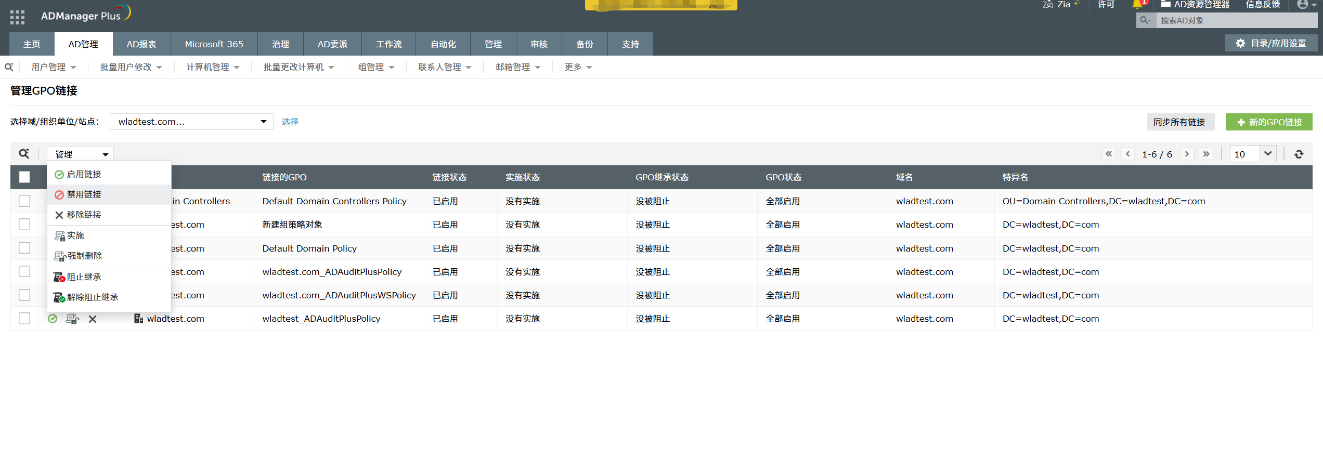Toggle the select-all checkbox in header
This screenshot has width=1323, height=460.
tap(24, 177)
